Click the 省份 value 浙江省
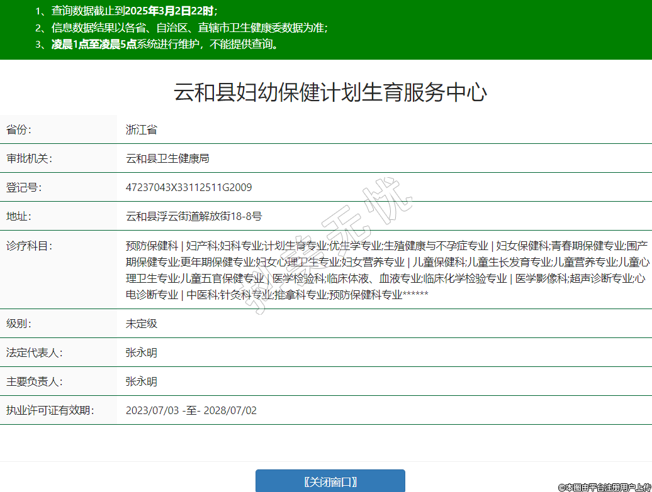The height and width of the screenshot is (492, 652). [x=142, y=130]
